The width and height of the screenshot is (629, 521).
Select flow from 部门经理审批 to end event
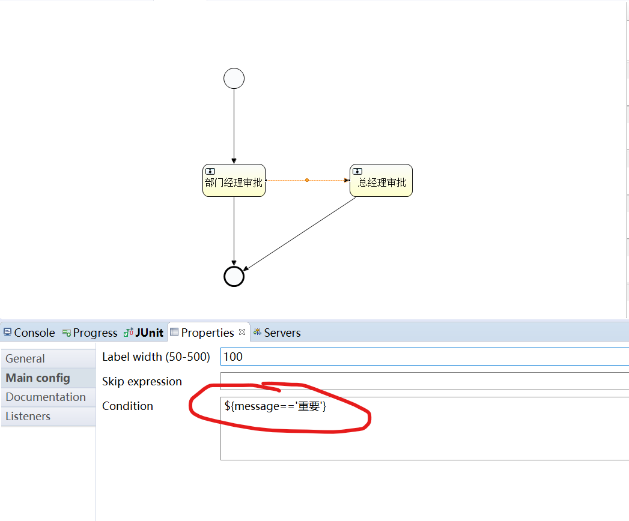click(x=234, y=230)
